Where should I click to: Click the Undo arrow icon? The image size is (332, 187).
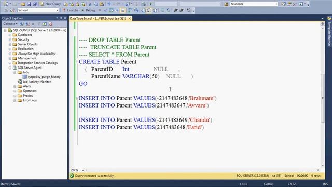point(109,4)
